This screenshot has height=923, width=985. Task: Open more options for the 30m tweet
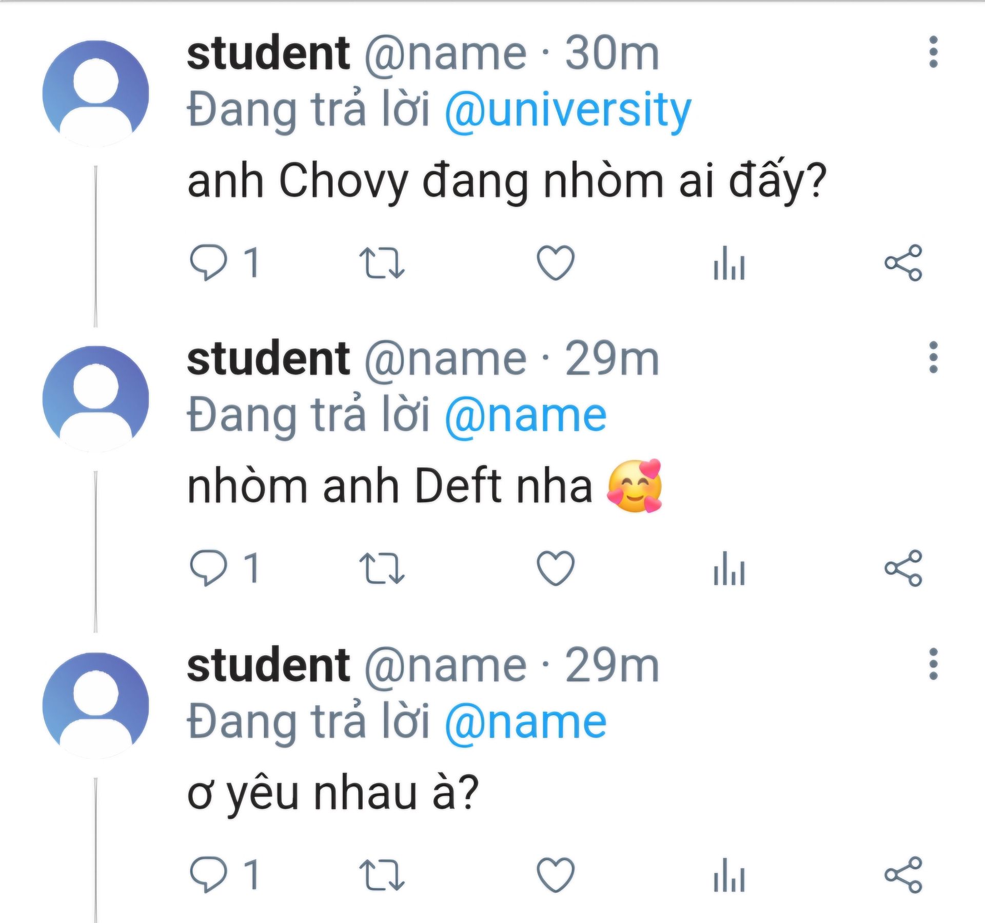coord(933,52)
